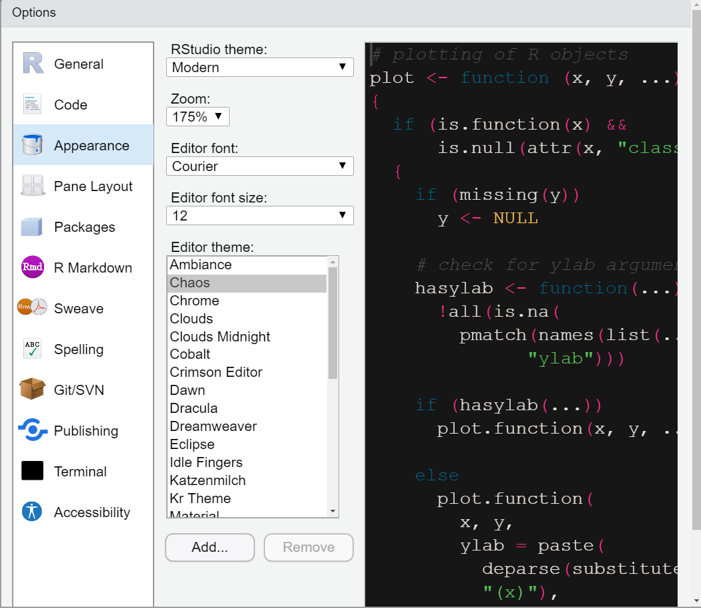Select the Katzenmilch editor theme

[247, 480]
